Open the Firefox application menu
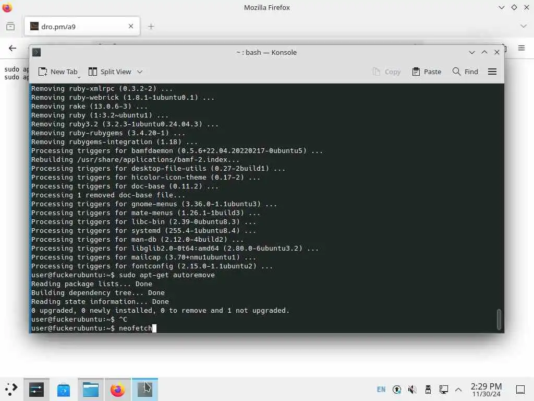The width and height of the screenshot is (534, 401). point(521,48)
